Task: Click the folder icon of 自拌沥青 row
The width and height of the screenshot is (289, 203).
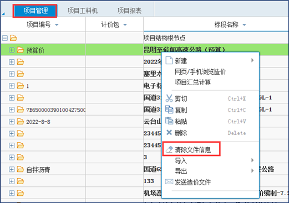Action: click(x=21, y=169)
